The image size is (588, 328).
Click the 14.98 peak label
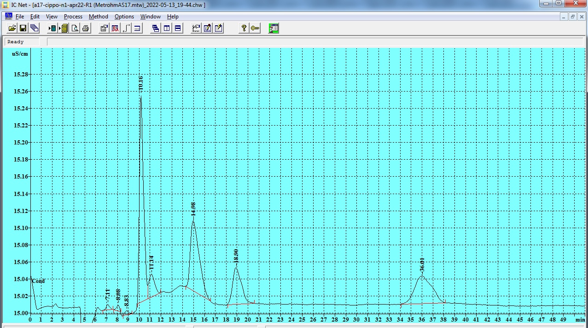[193, 209]
